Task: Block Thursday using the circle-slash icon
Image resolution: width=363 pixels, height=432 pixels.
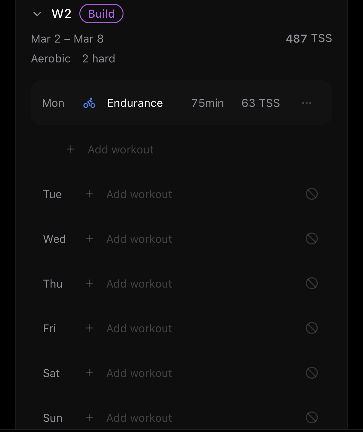Action: [311, 284]
